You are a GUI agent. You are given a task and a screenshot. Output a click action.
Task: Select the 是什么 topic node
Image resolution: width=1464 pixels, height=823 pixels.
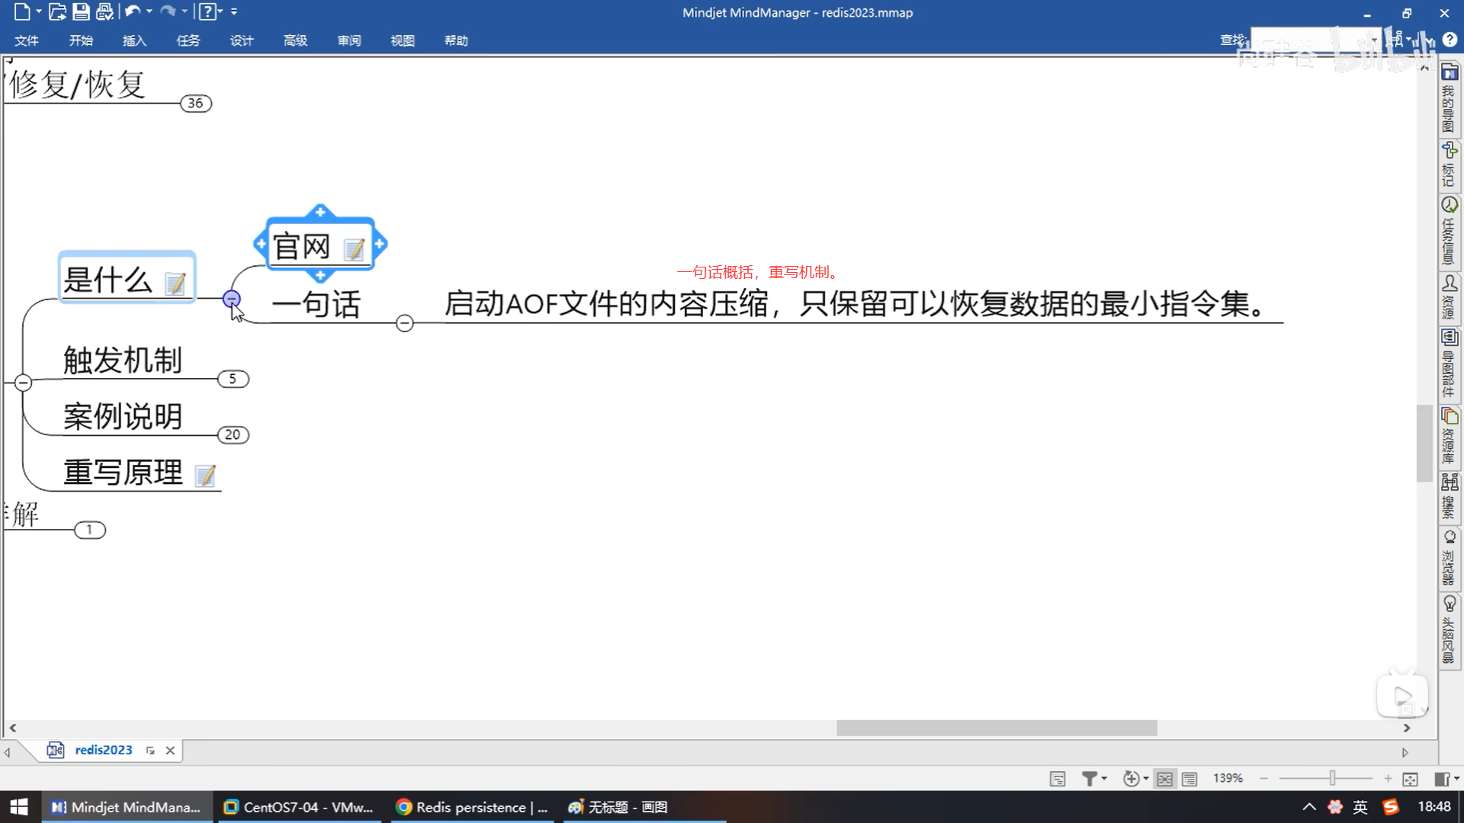109,279
